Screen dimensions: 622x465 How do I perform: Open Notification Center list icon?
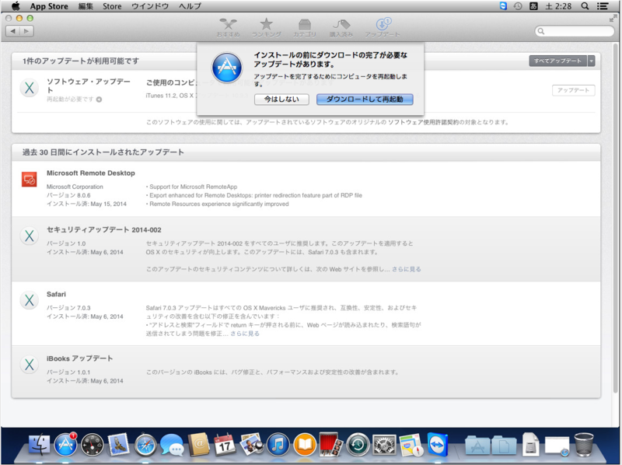(x=603, y=6)
